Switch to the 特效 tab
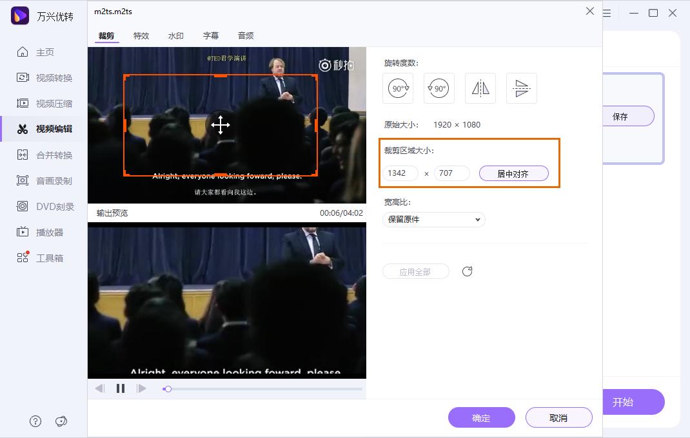 click(x=141, y=35)
